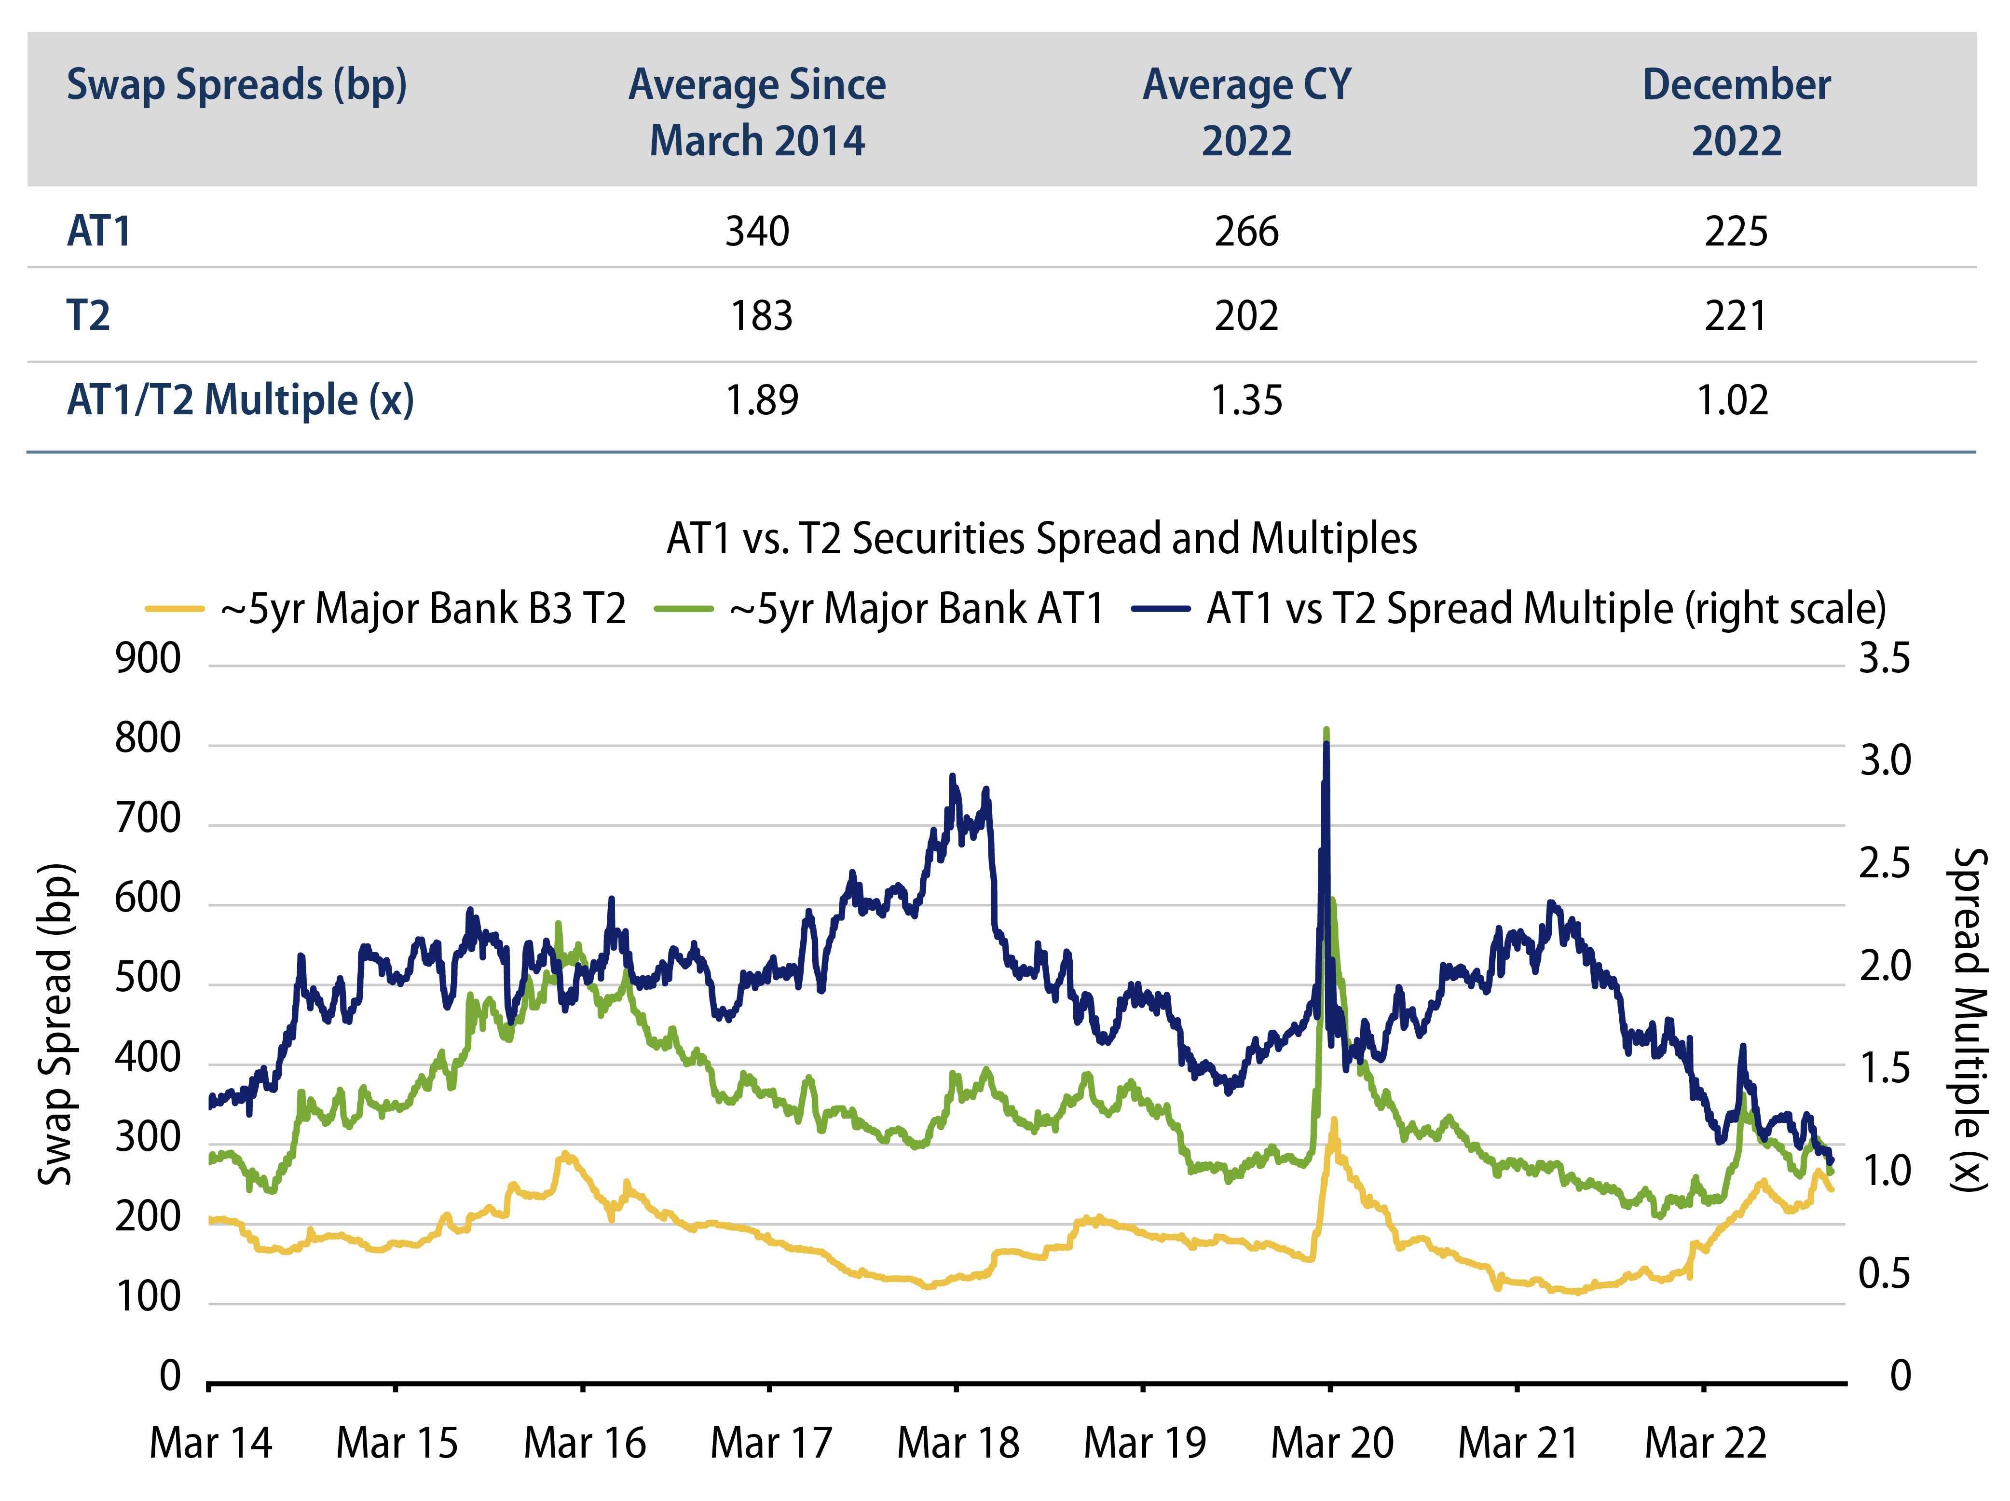Click the yellow T2 line peak near Mar 20
The image size is (2010, 1501).
tap(1334, 1119)
